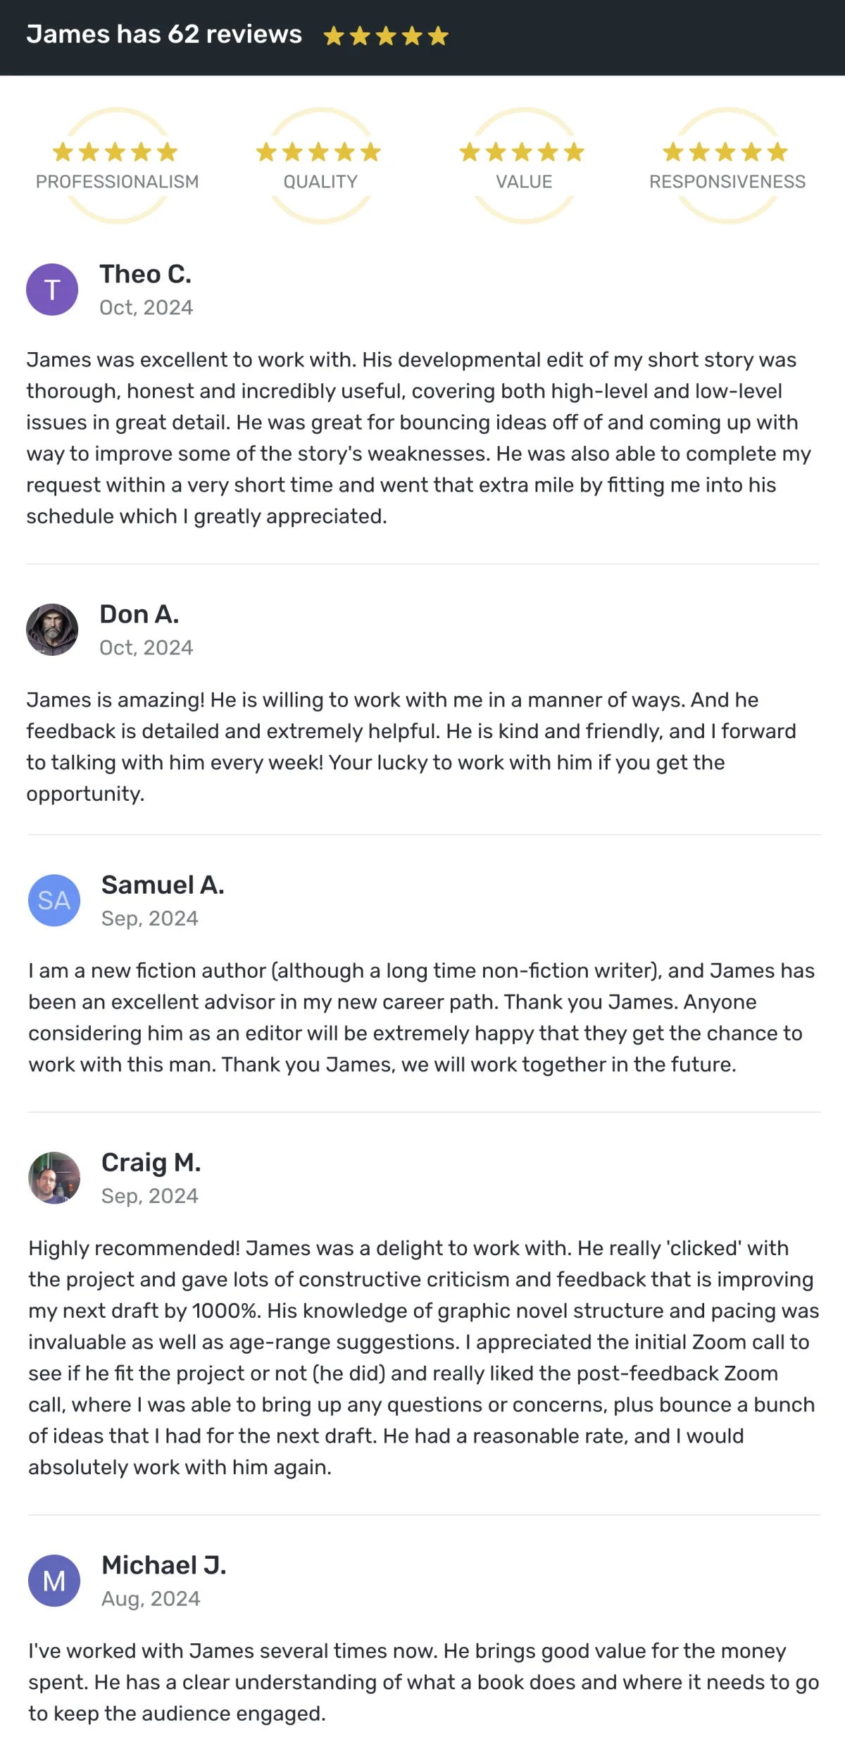
Task: Select reviewer name Samuel A.
Action: tap(163, 885)
